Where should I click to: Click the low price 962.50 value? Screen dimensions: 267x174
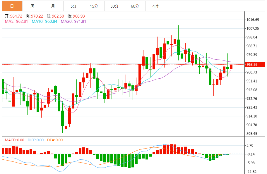58,16
